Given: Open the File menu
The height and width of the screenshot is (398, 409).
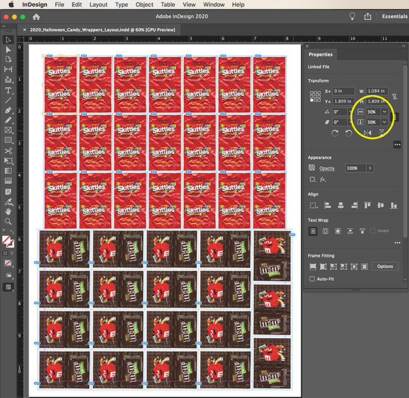Looking at the screenshot, I should [x=60, y=4].
